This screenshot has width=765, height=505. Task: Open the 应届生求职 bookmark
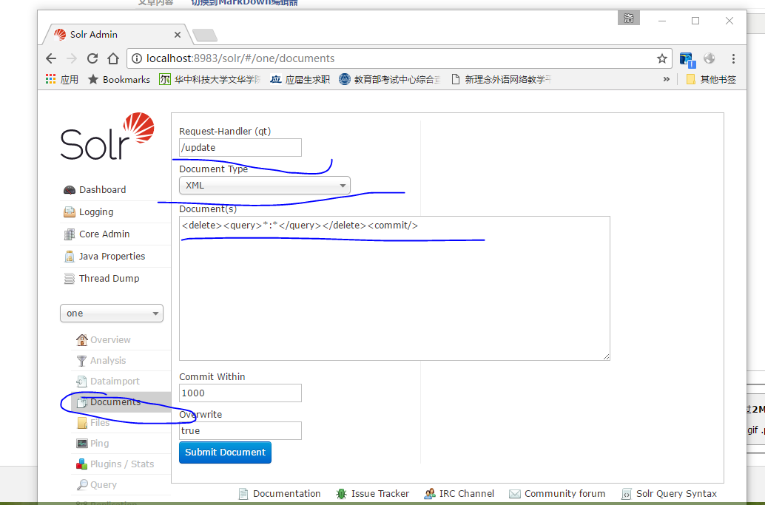(x=300, y=79)
